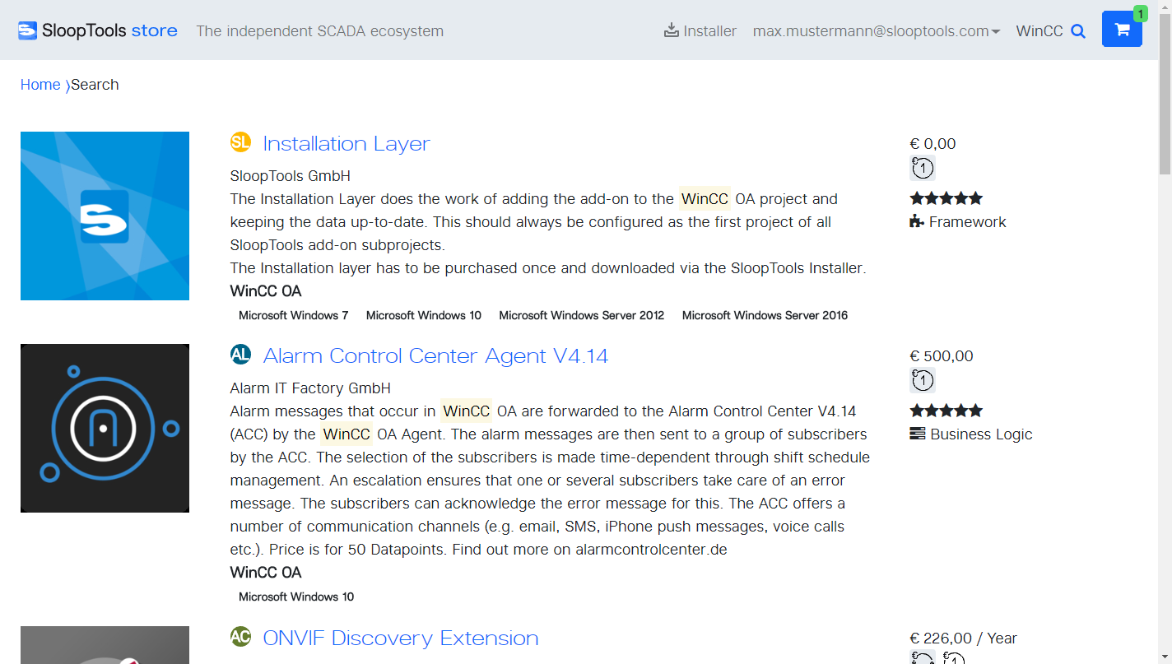Click the Installer download icon

[672, 31]
